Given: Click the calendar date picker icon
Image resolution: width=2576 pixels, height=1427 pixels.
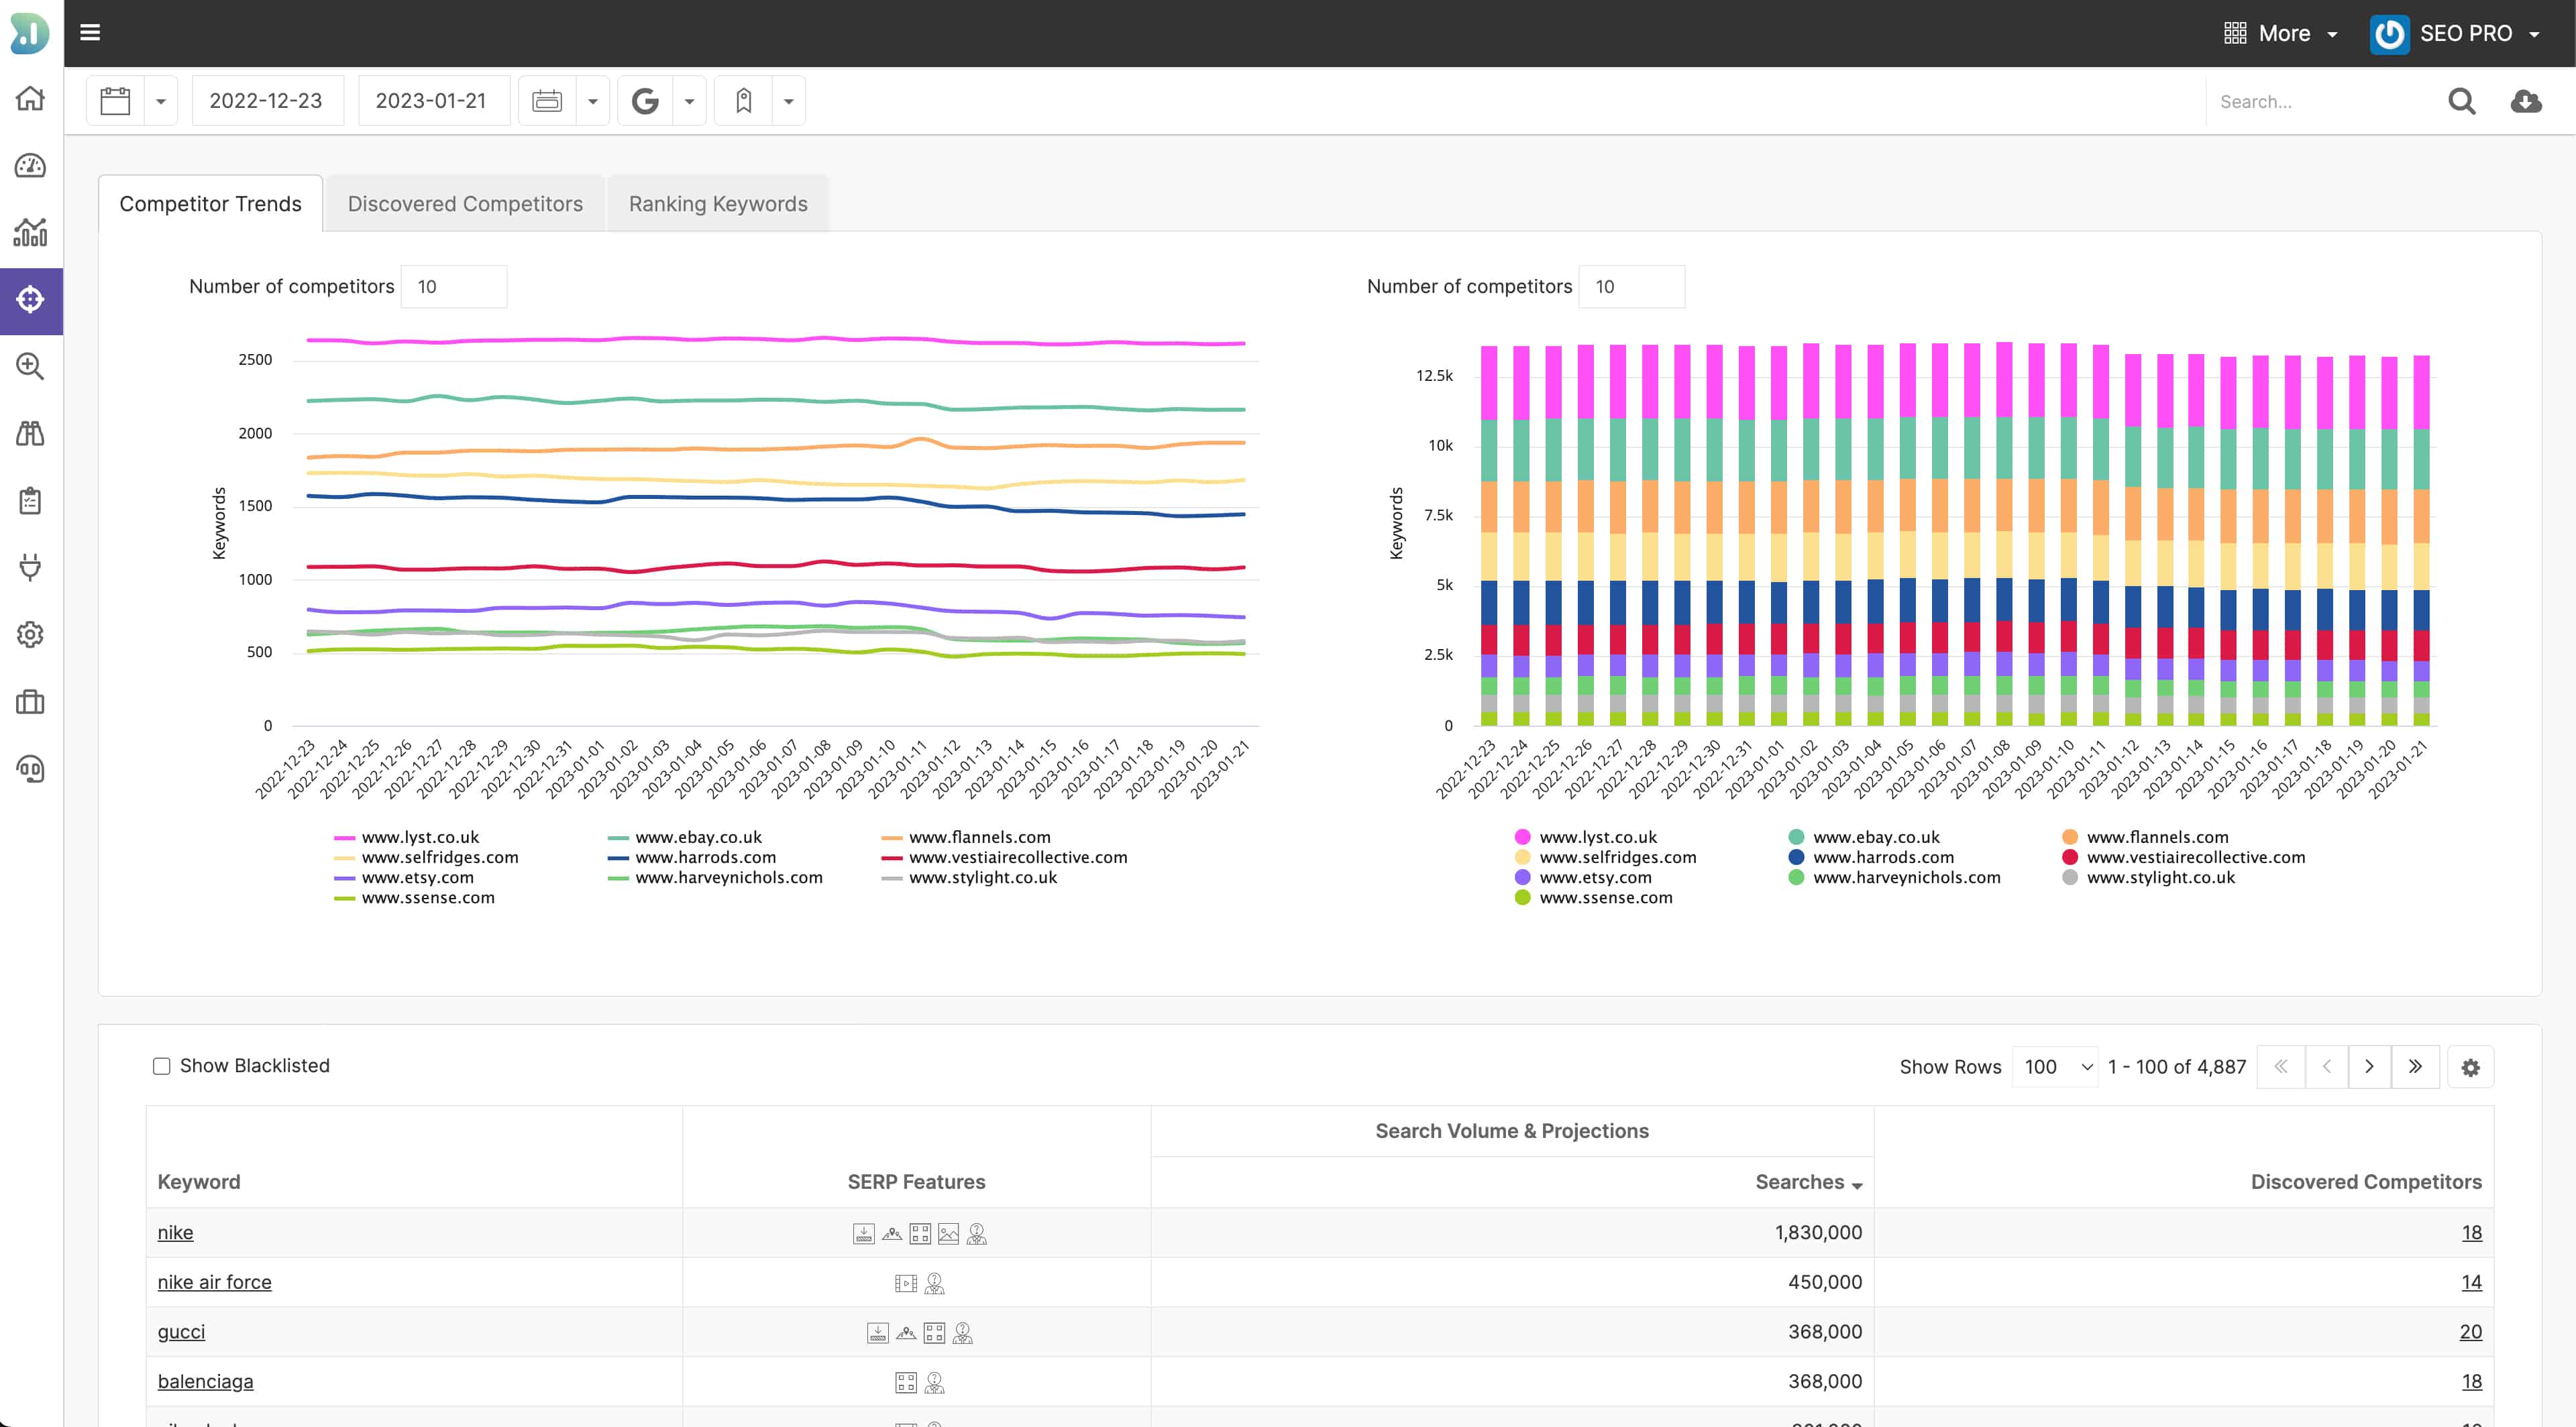Looking at the screenshot, I should point(115,101).
